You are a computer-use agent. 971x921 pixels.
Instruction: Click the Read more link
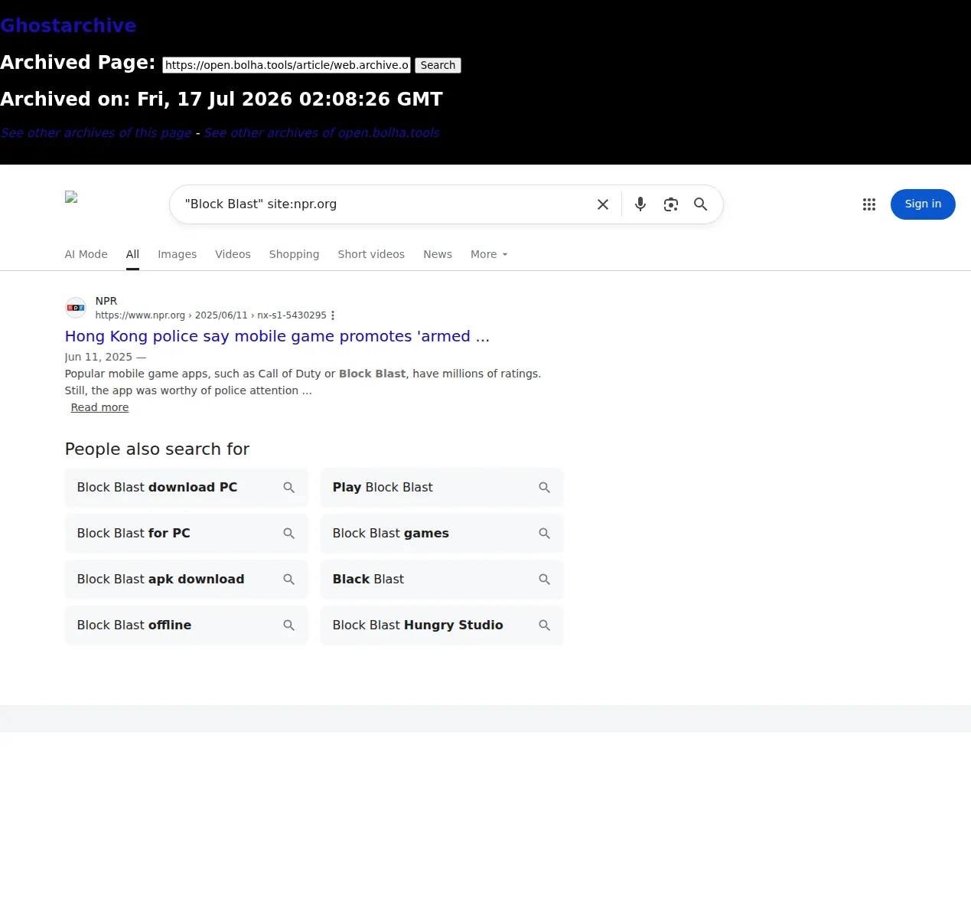tap(99, 407)
